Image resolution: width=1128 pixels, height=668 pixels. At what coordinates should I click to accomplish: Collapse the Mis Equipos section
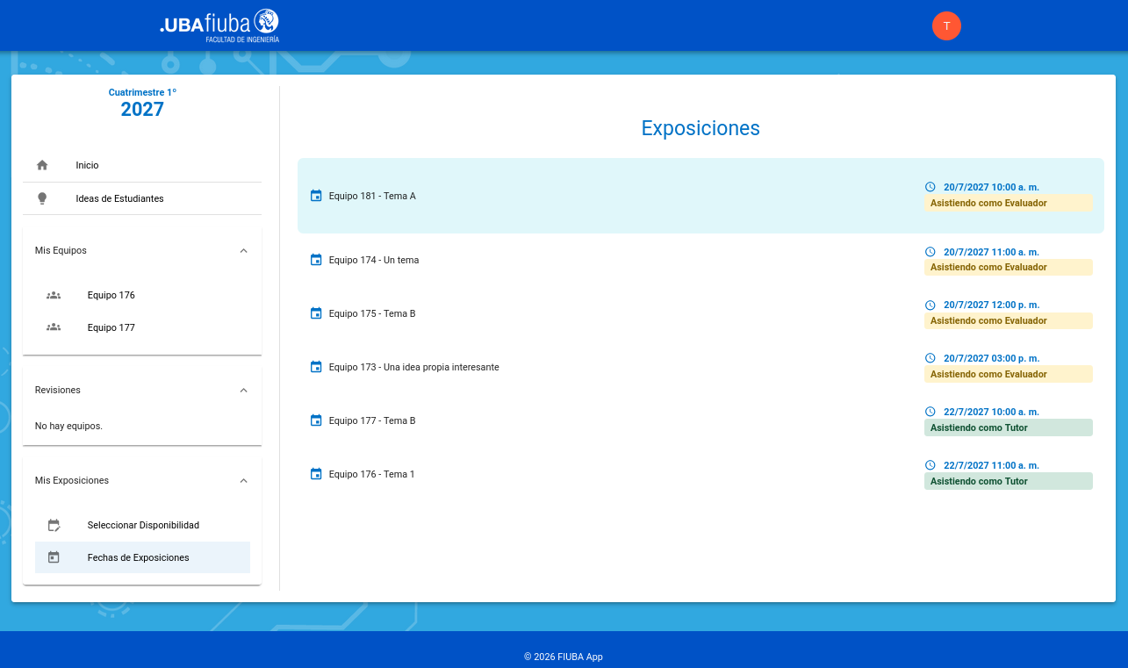point(244,250)
